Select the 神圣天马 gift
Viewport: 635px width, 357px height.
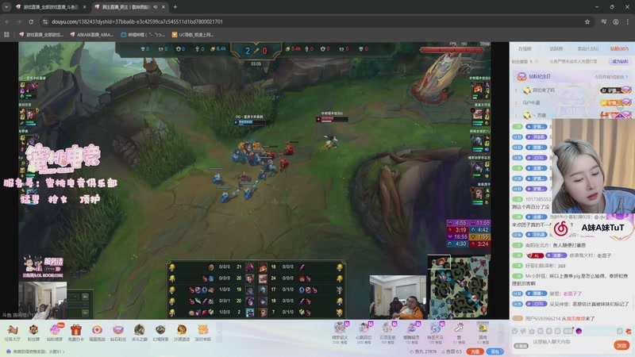point(435,332)
